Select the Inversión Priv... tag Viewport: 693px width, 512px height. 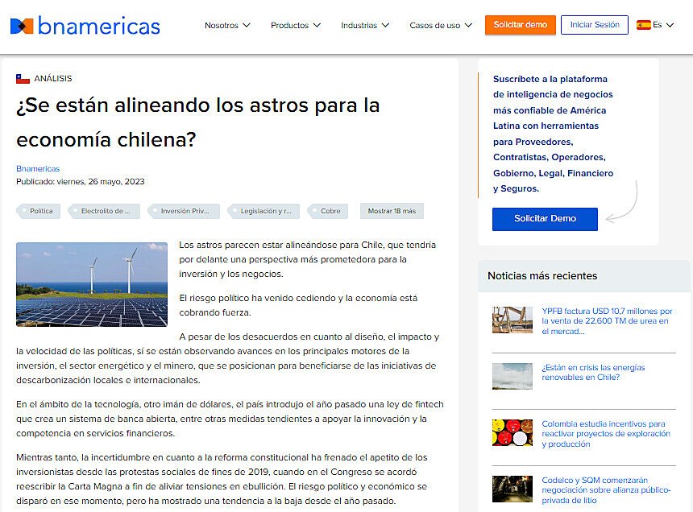click(184, 211)
